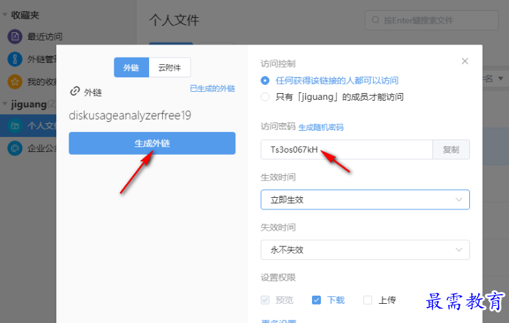Viewport: 509px width, 323px height.
Task: Click the 生成外链 button
Action: click(x=152, y=143)
